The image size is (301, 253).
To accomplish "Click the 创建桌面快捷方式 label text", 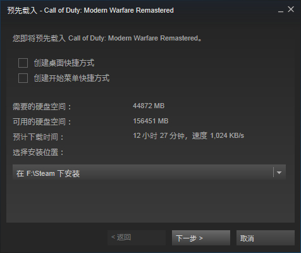I will (64, 63).
